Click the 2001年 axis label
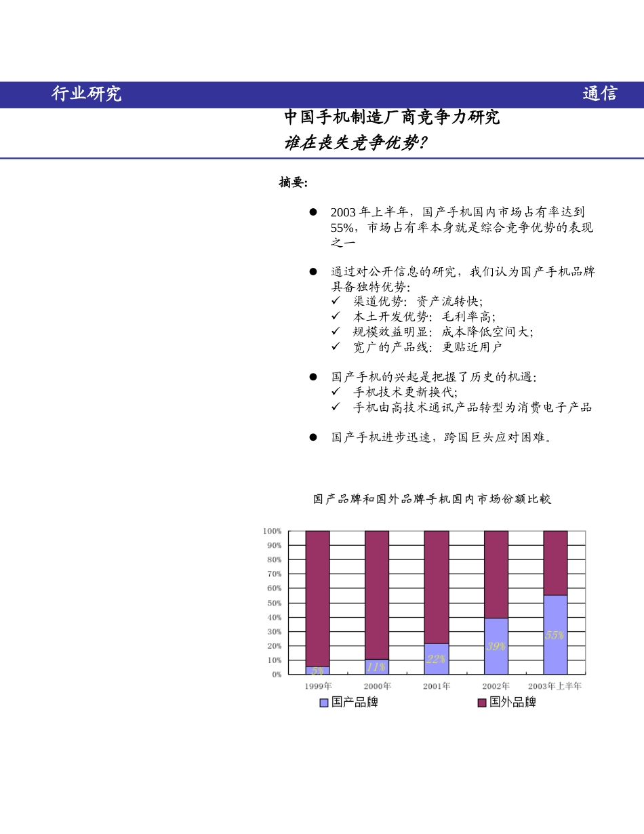This screenshot has width=644, height=834. click(x=437, y=686)
